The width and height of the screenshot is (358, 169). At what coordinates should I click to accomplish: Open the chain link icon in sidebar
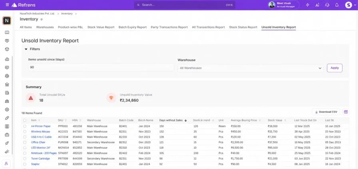pos(7,118)
